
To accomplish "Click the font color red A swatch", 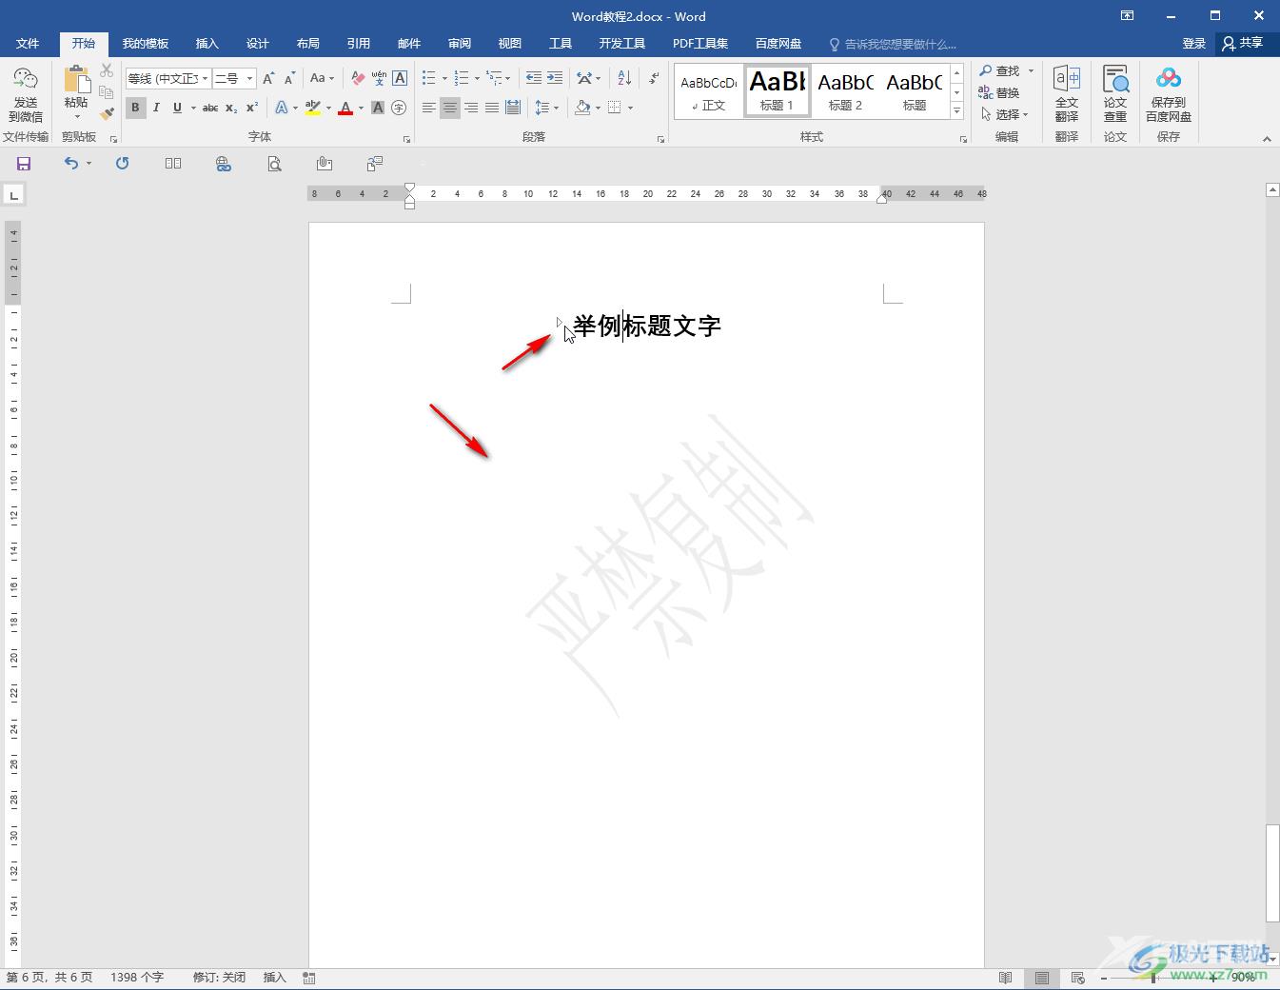I will 345,108.
